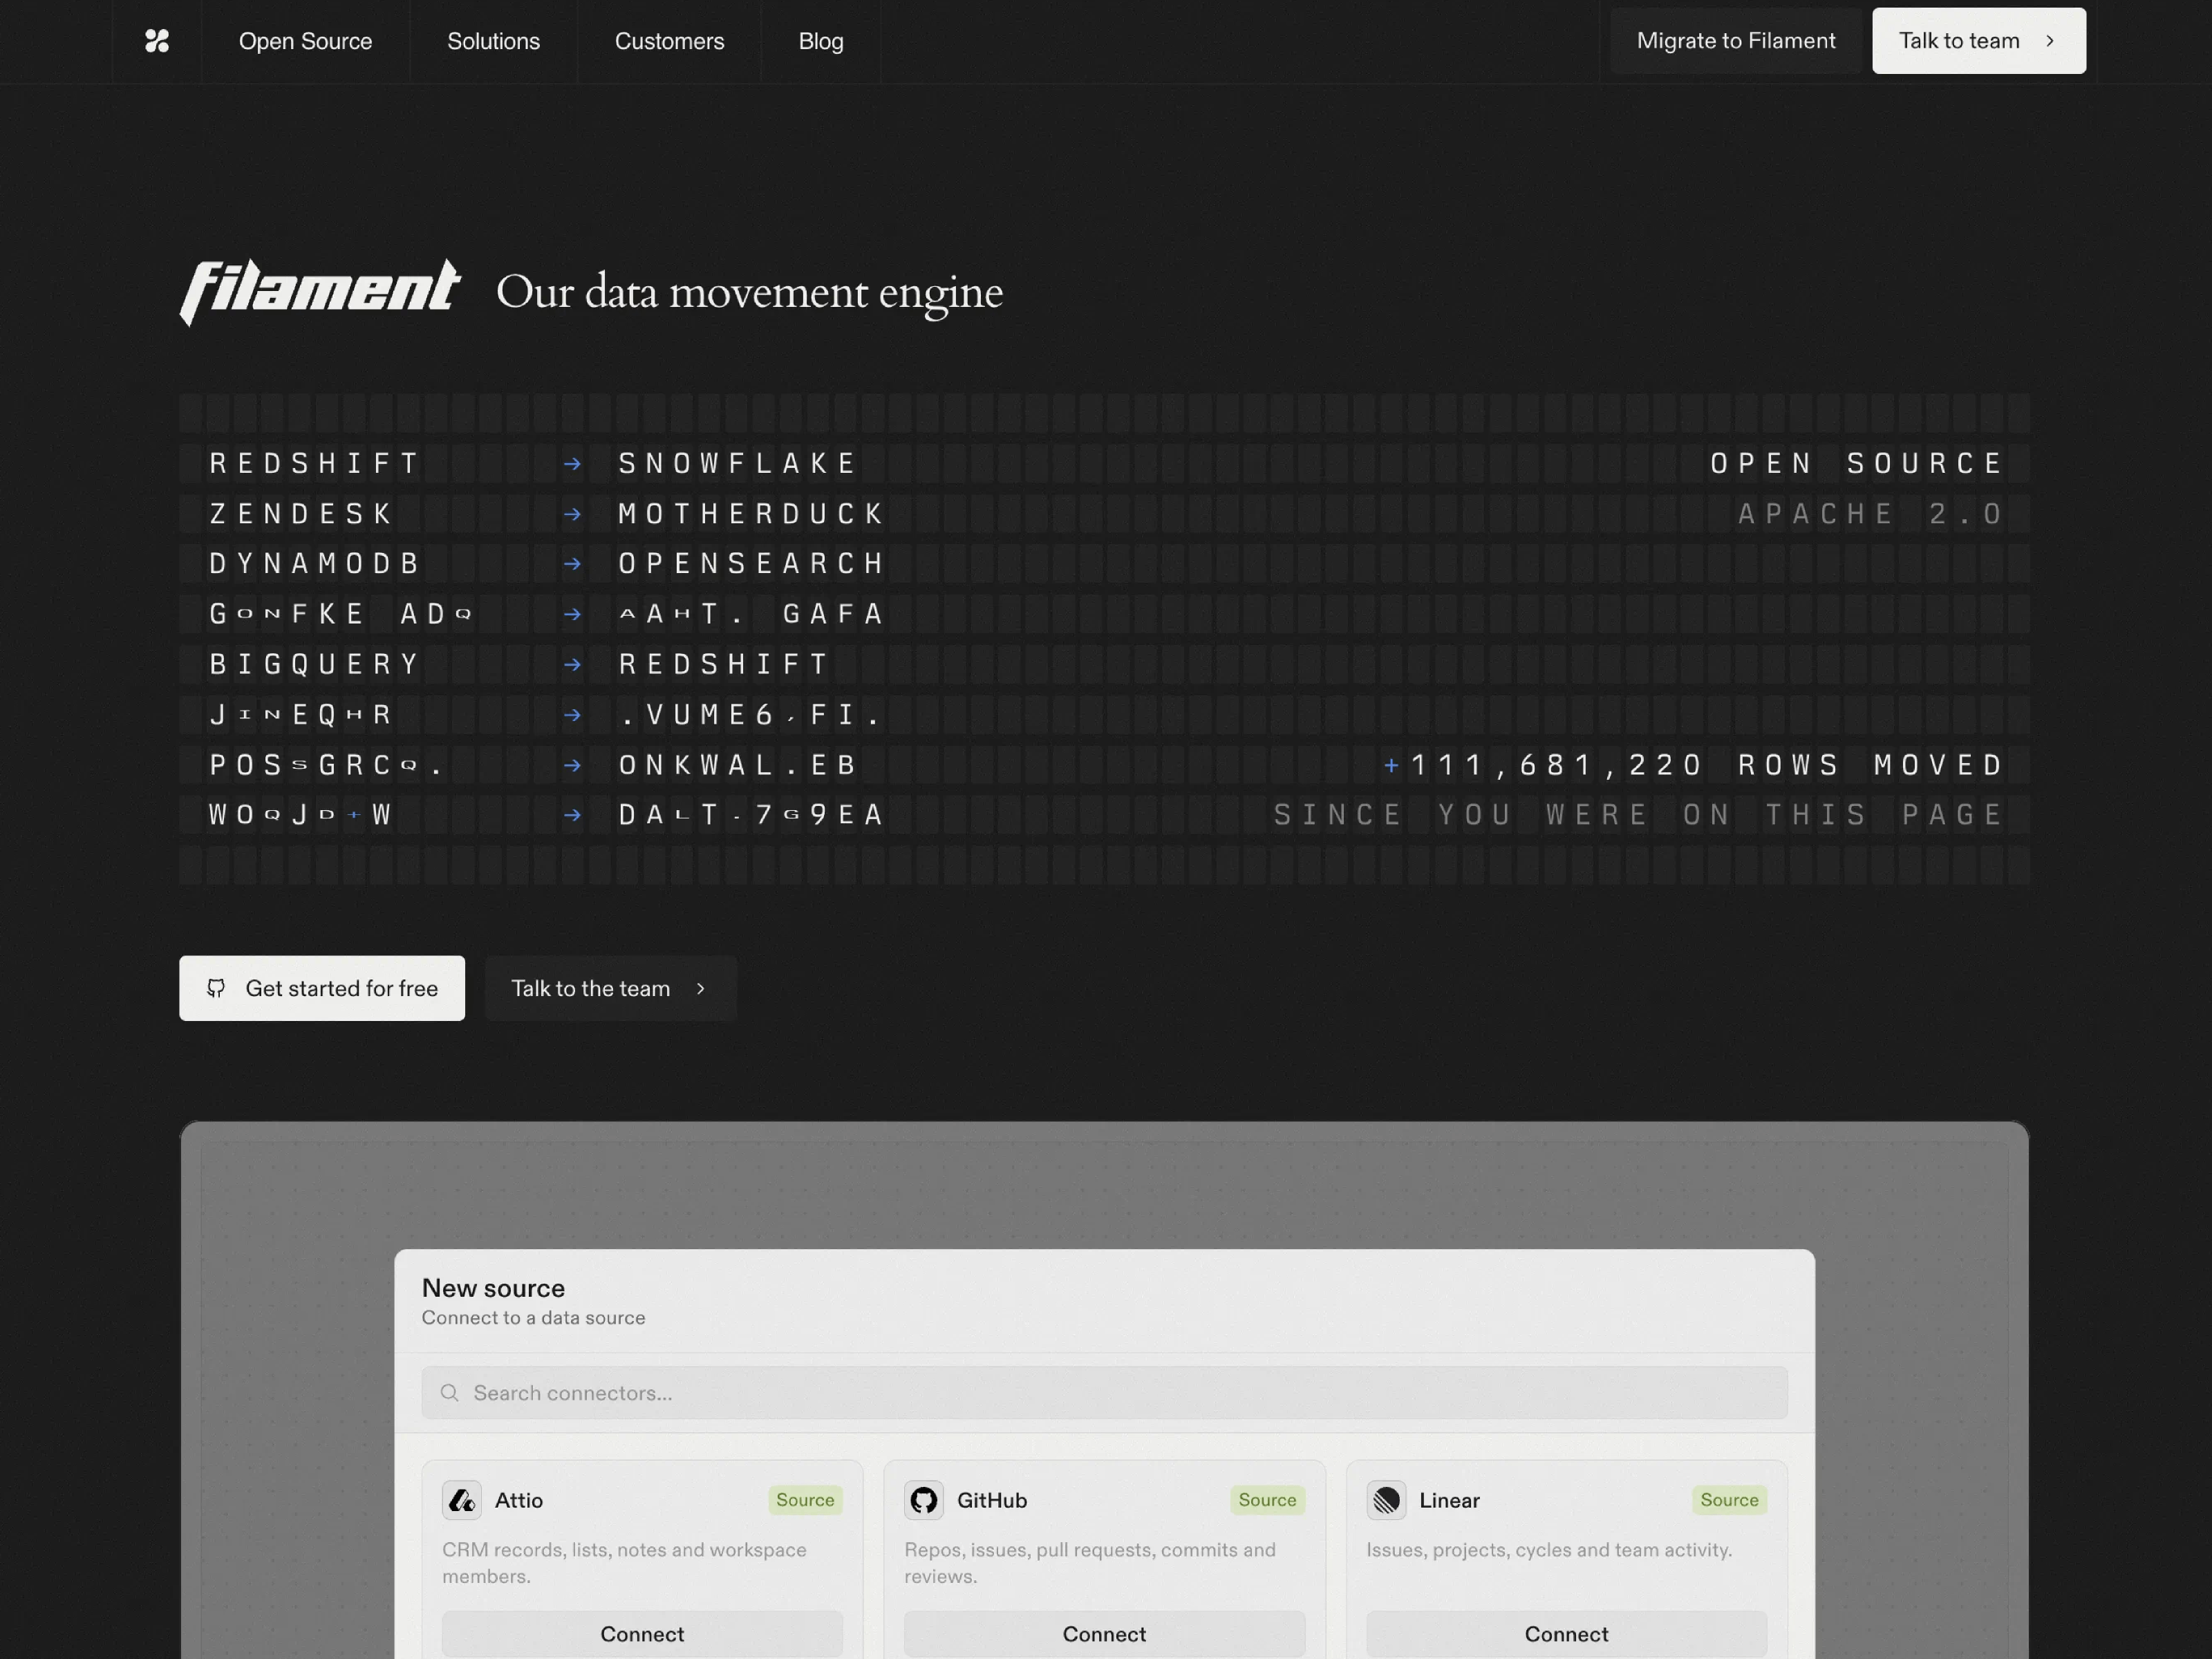
Task: Click the OPEN SOURCE board label
Action: (1856, 464)
